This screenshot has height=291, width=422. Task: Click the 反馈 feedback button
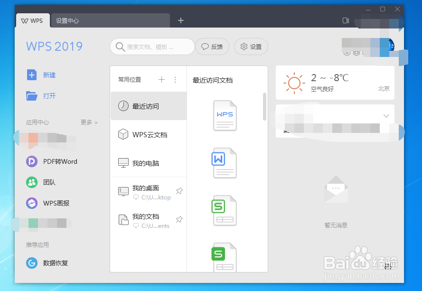212,47
